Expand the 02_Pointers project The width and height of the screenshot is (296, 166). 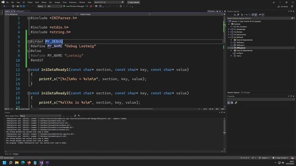tap(229, 32)
